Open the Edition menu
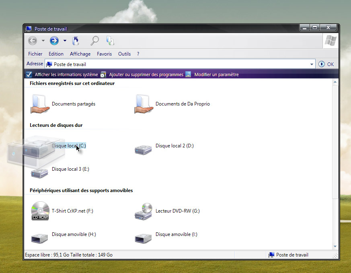 pos(56,54)
